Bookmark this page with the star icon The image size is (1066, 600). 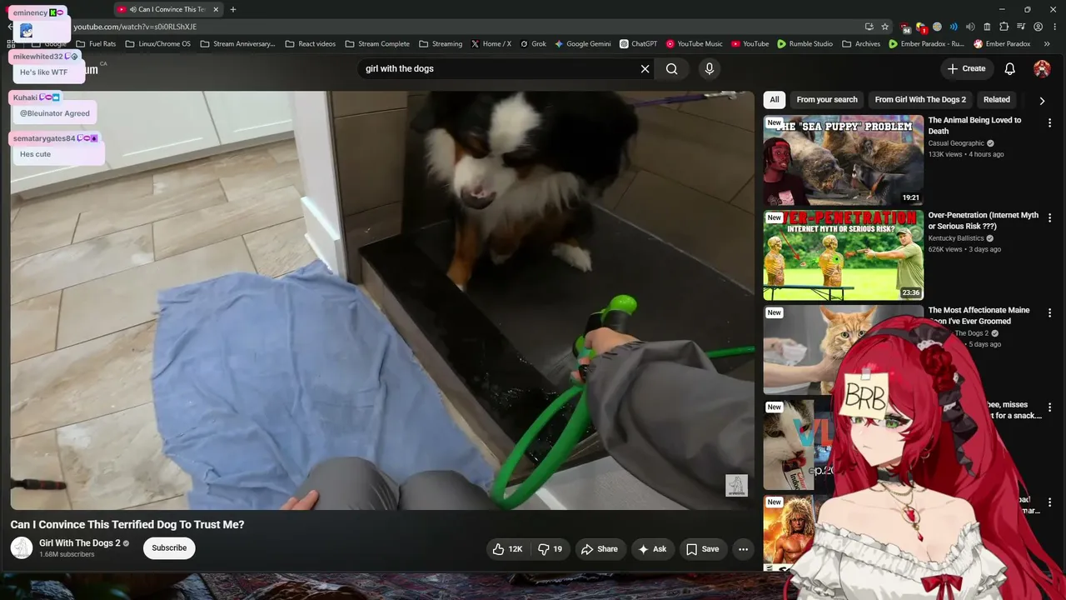pyautogui.click(x=885, y=27)
